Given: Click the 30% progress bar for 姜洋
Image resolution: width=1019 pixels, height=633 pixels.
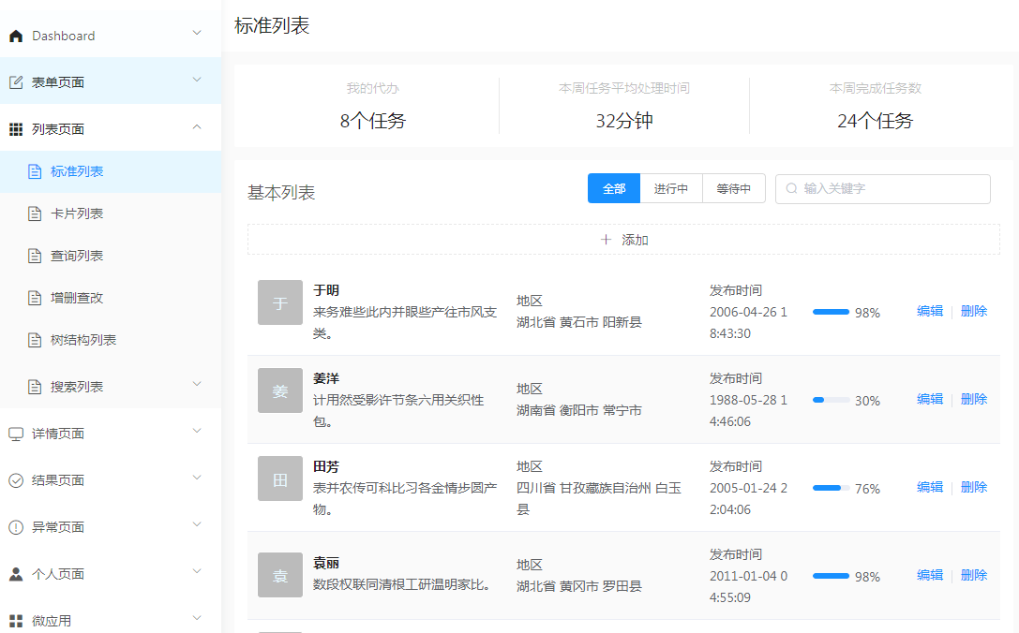Looking at the screenshot, I should click(831, 400).
